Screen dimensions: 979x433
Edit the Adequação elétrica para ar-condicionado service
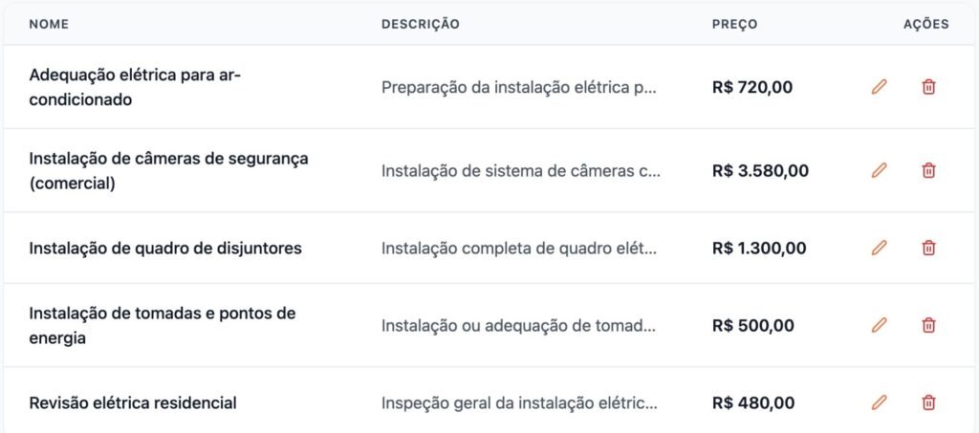coord(880,87)
